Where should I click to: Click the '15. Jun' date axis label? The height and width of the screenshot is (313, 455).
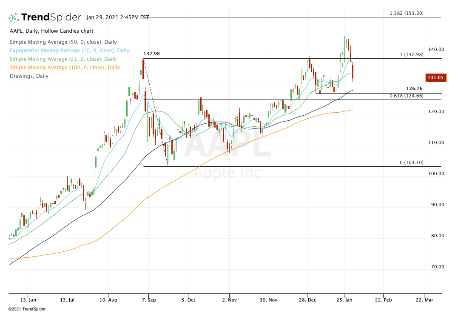pos(28,300)
